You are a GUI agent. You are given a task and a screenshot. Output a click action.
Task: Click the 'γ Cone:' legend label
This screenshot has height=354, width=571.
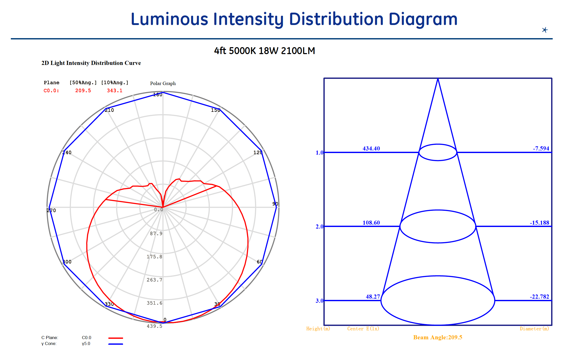(x=49, y=343)
